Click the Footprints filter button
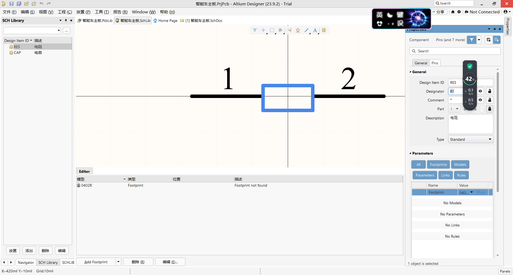513x275 pixels. click(x=438, y=164)
